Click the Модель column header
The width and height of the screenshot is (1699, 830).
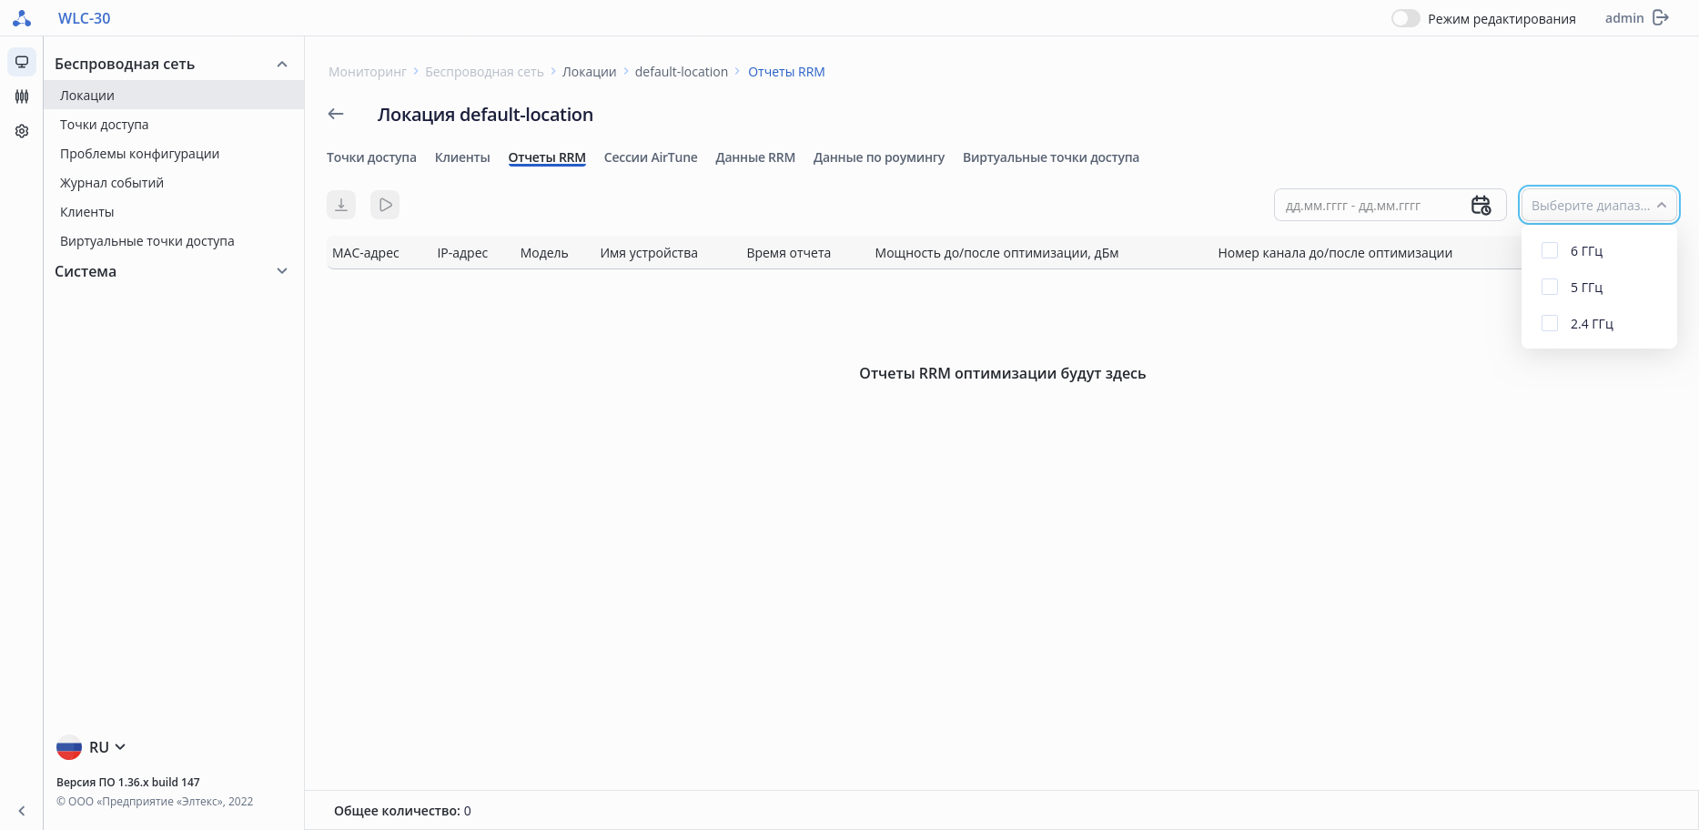(x=544, y=253)
